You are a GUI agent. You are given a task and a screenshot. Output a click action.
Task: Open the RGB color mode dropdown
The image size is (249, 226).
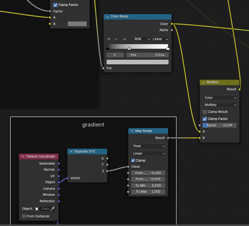[x=141, y=39]
